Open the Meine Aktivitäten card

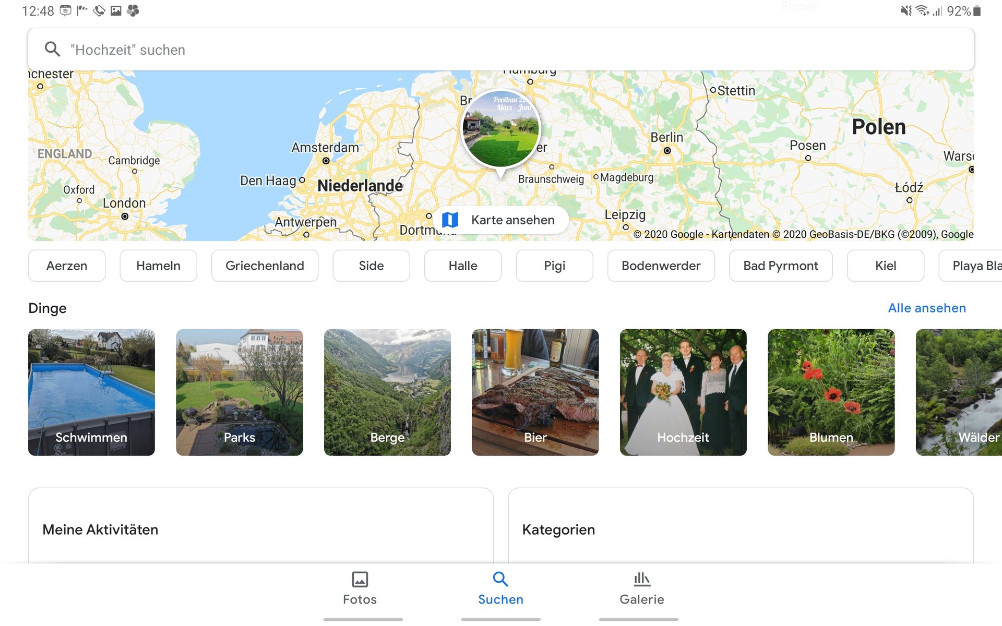click(261, 526)
